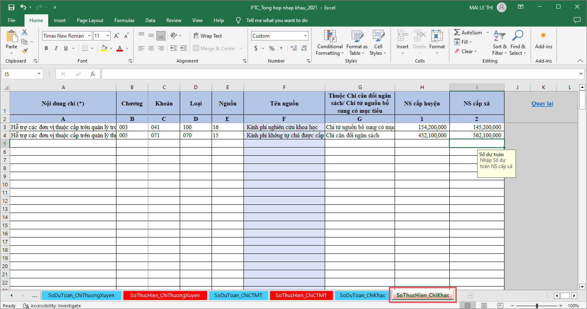
Task: Toggle Italic formatting
Action: tap(56, 48)
